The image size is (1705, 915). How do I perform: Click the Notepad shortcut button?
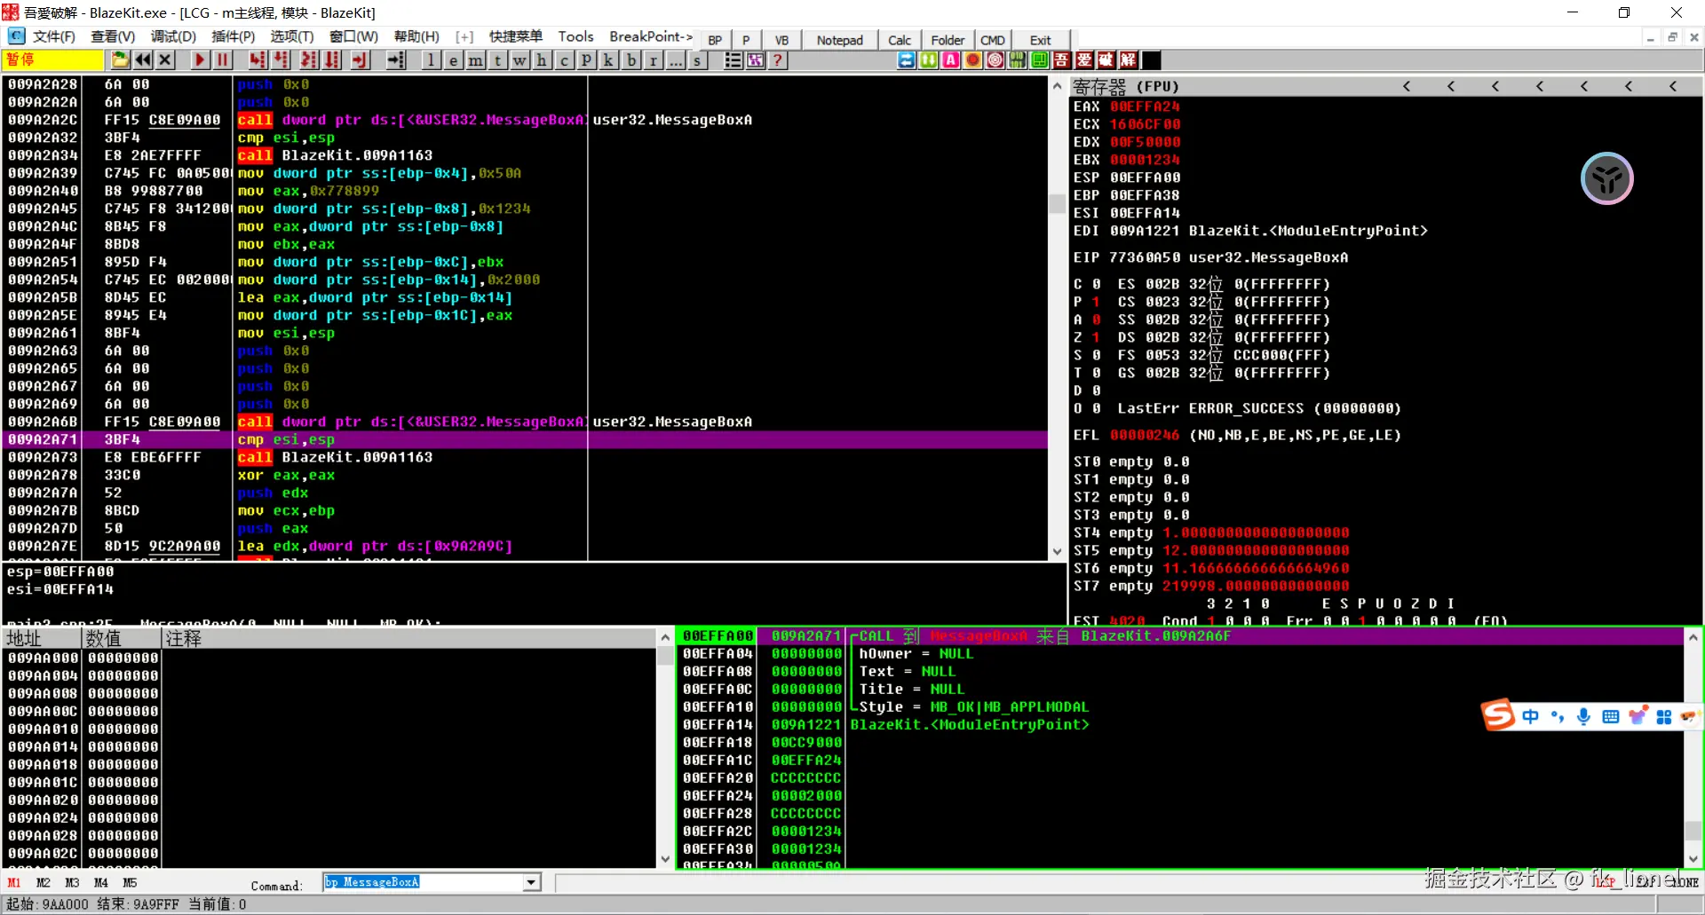pyautogui.click(x=839, y=40)
